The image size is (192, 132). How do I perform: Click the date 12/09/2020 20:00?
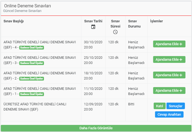click(x=93, y=107)
